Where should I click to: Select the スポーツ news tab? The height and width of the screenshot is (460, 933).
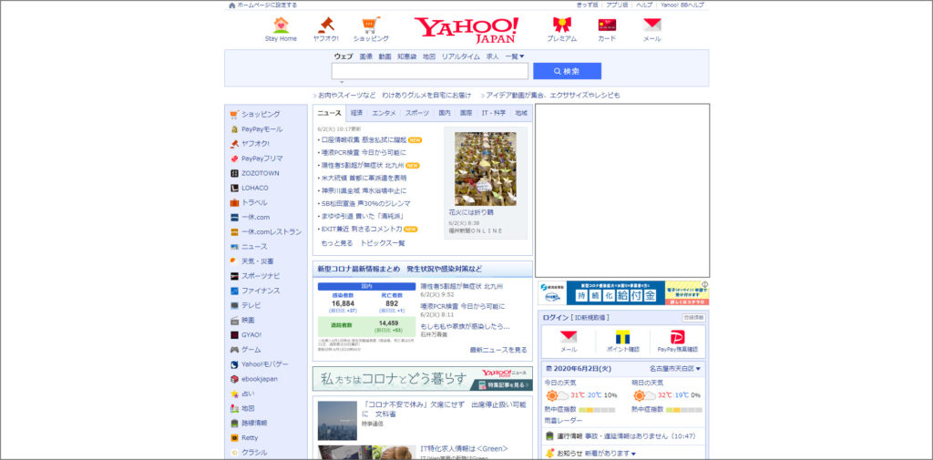click(x=416, y=113)
